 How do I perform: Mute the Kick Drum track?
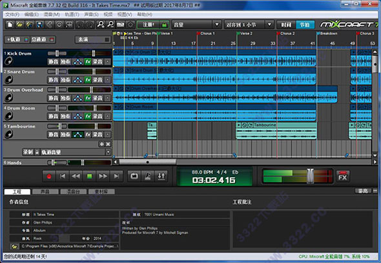tap(53, 62)
